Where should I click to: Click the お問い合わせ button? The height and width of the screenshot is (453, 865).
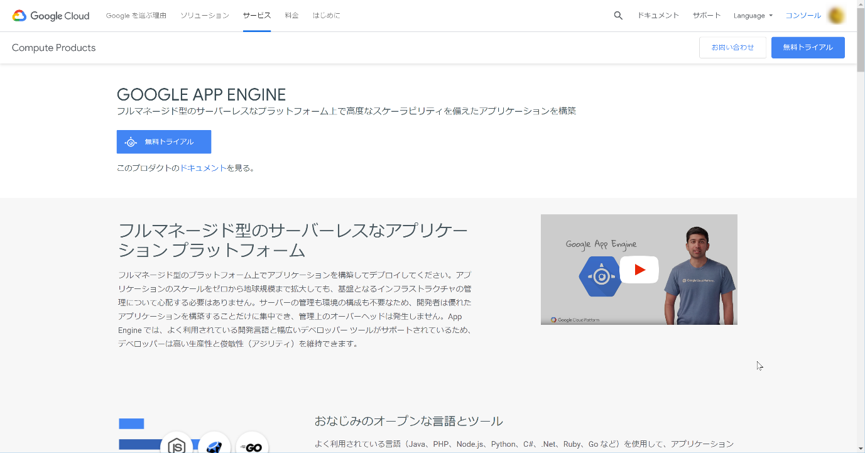point(732,48)
